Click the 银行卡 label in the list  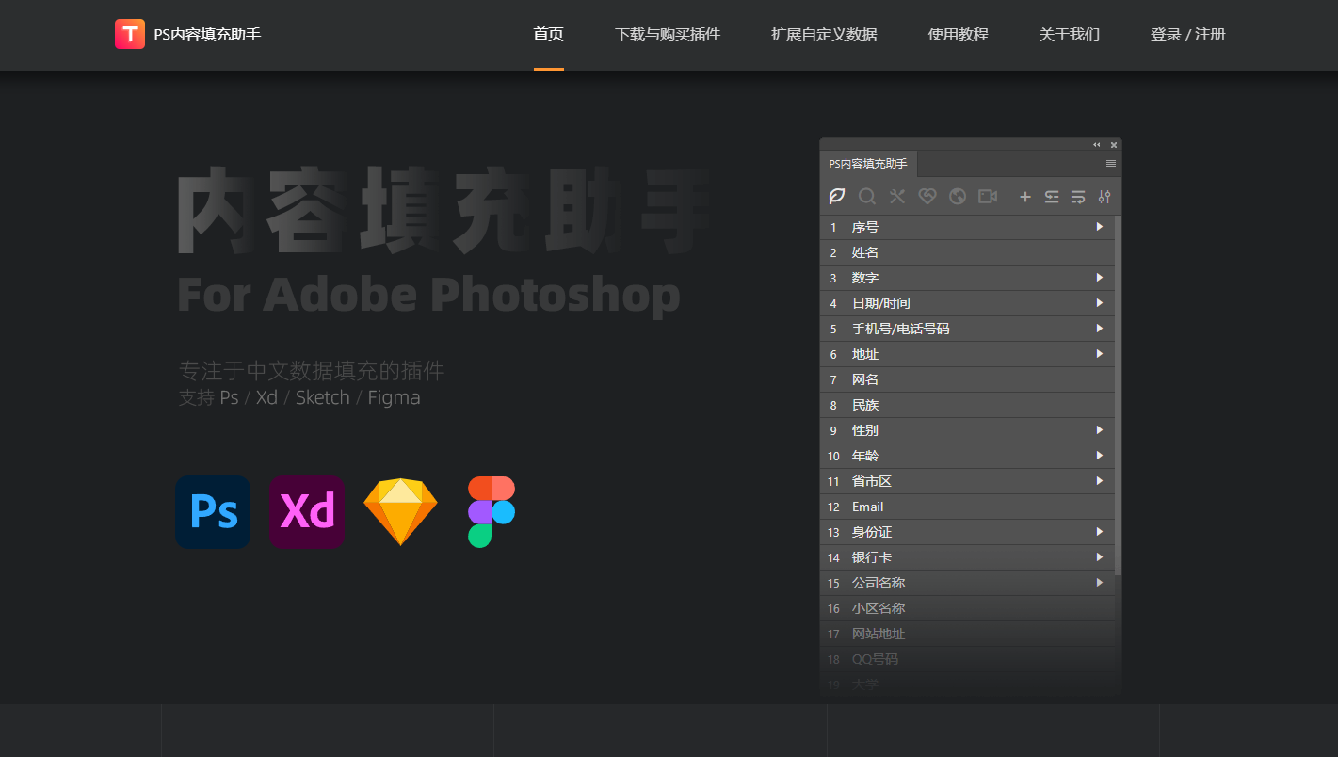(x=872, y=557)
